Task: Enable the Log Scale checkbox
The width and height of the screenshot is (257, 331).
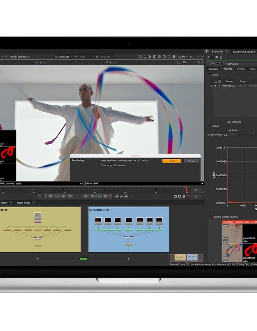Action: (x=224, y=130)
